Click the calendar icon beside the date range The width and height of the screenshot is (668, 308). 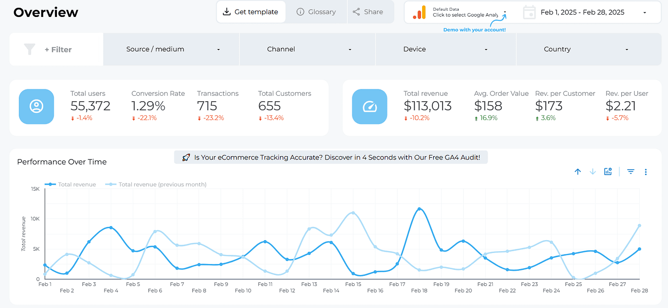point(529,12)
